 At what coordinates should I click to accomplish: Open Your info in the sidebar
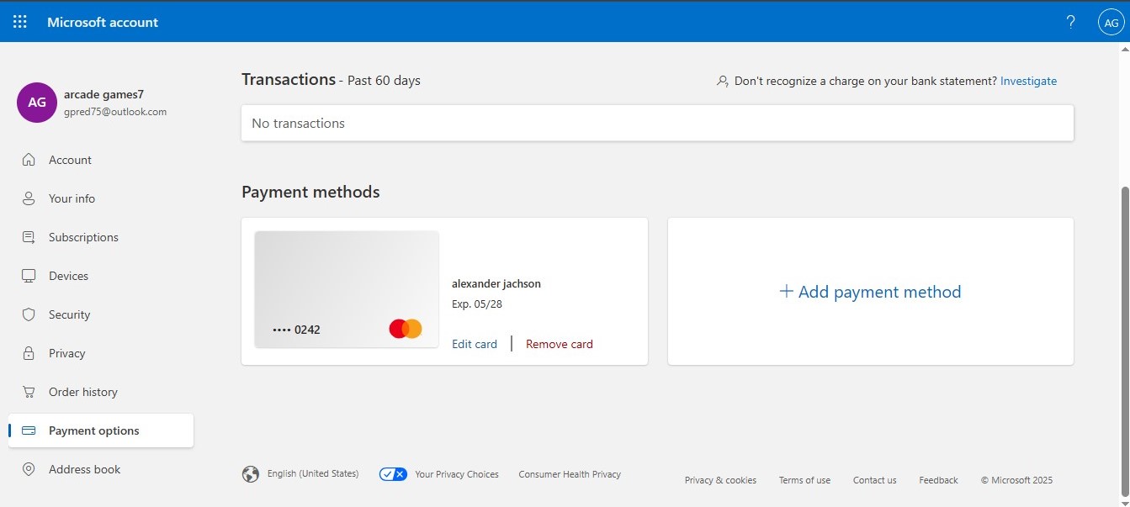coord(72,198)
